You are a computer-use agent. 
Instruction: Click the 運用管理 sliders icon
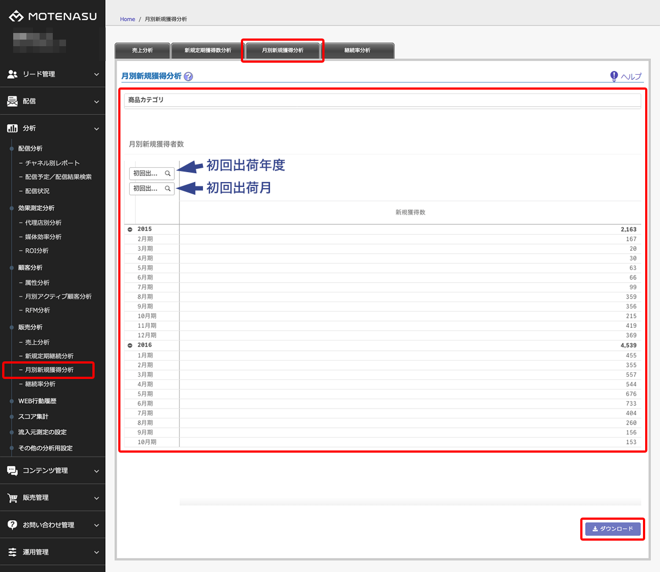(x=12, y=552)
